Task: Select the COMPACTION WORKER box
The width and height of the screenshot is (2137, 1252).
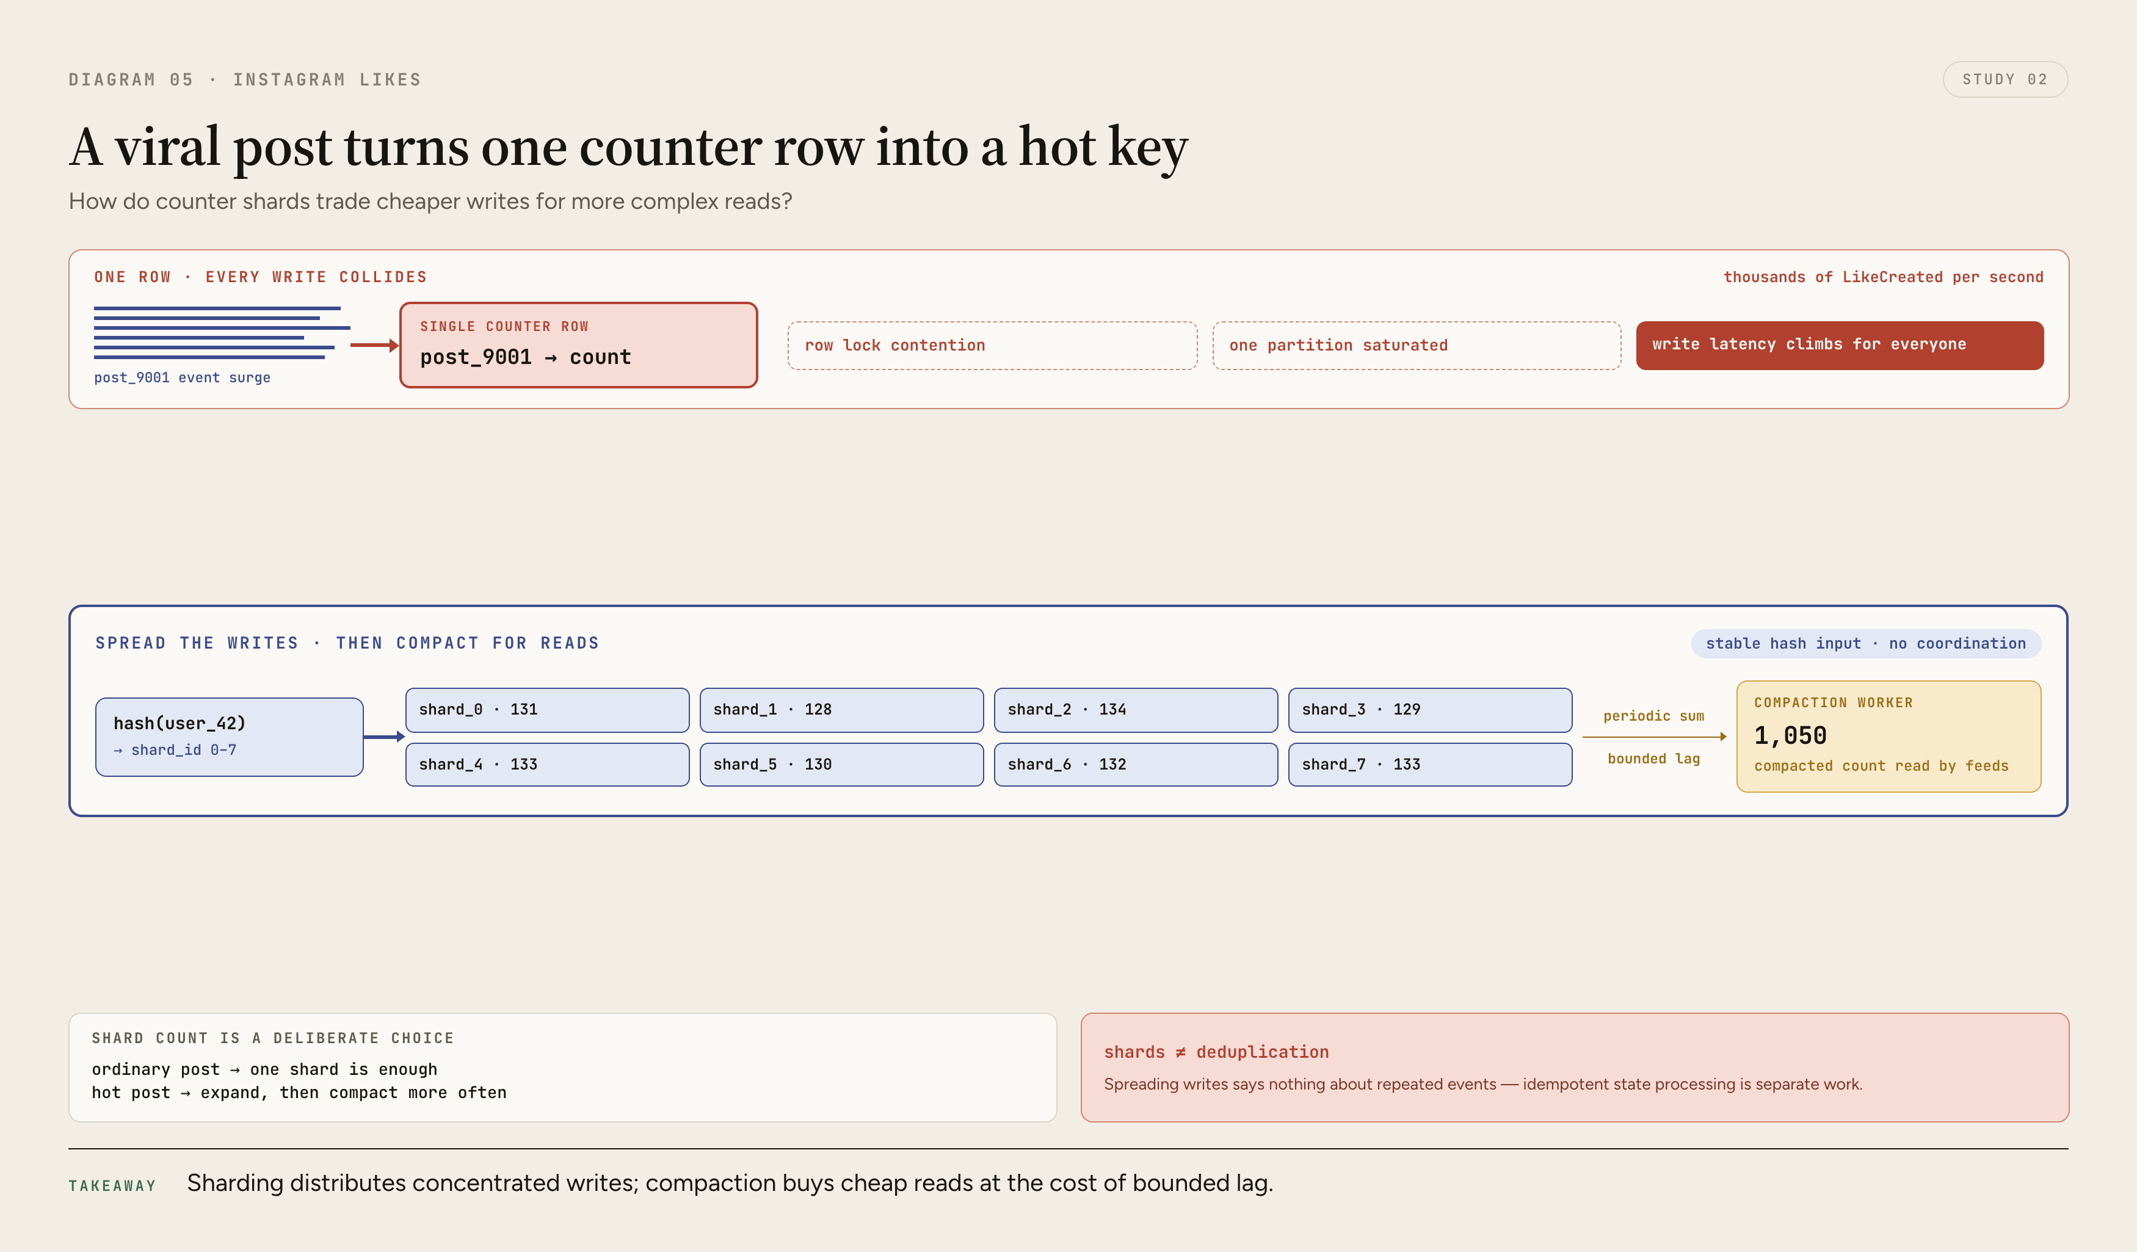Action: coord(1888,737)
